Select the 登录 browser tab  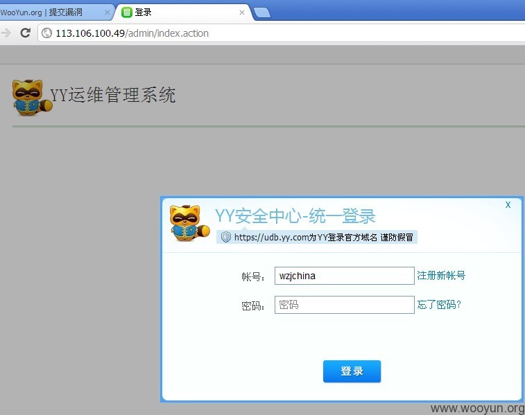coord(184,12)
